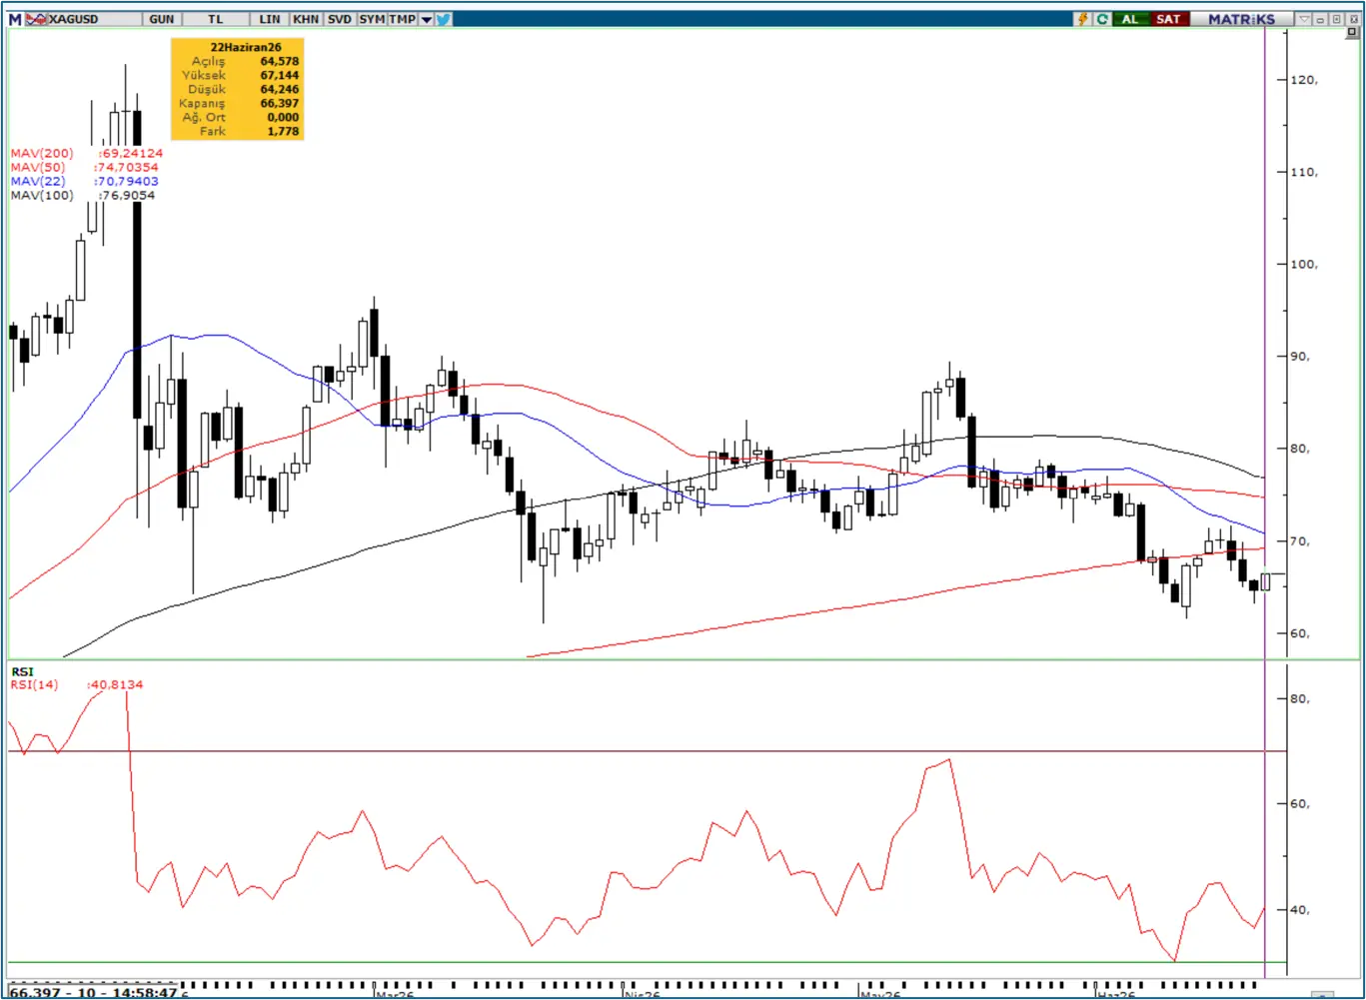Toggle the KHN button
1366x1000 pixels.
point(306,19)
